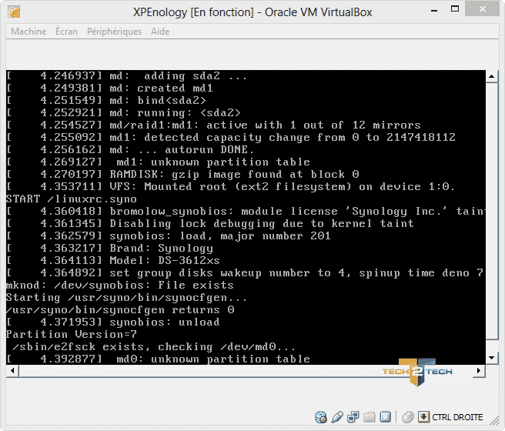Click the mouse integration status icon
Viewport: 505px width, 431px height.
click(x=408, y=417)
